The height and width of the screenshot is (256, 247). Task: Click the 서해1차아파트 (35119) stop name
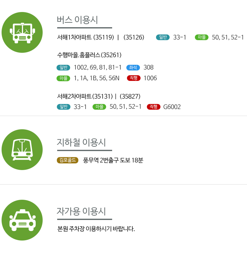click(86, 37)
